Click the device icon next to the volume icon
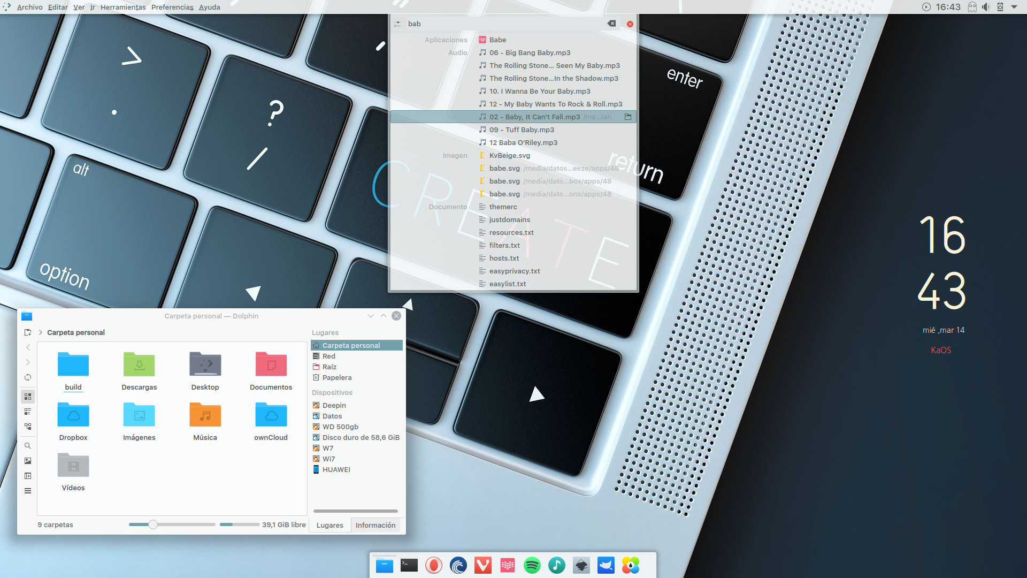The width and height of the screenshot is (1027, 578). click(1000, 7)
